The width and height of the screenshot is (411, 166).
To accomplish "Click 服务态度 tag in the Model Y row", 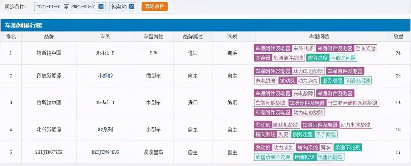I will pyautogui.click(x=317, y=58).
